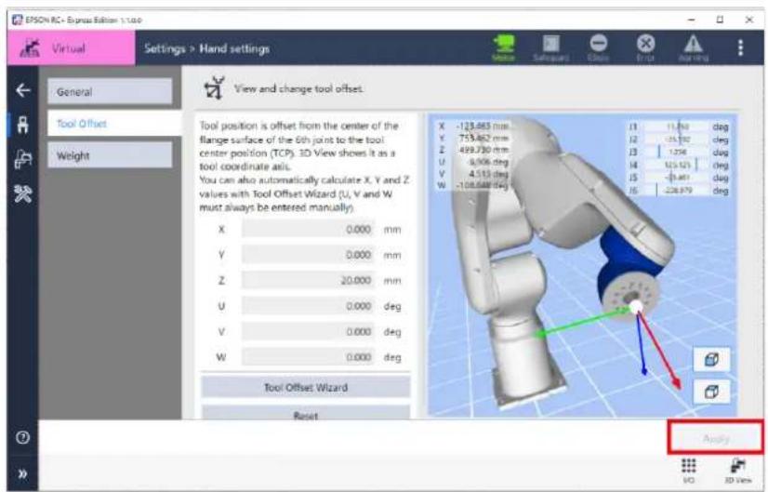Open help question mark icon
The width and height of the screenshot is (768, 492).
point(22,437)
